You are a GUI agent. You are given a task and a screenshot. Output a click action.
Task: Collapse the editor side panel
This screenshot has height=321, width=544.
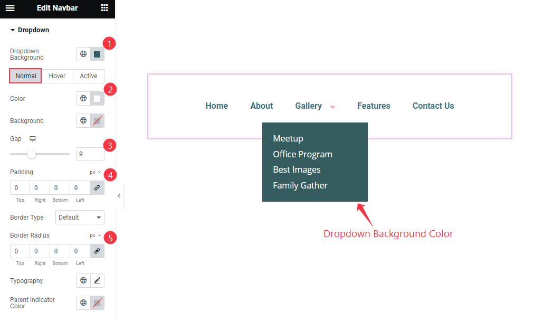tap(119, 196)
